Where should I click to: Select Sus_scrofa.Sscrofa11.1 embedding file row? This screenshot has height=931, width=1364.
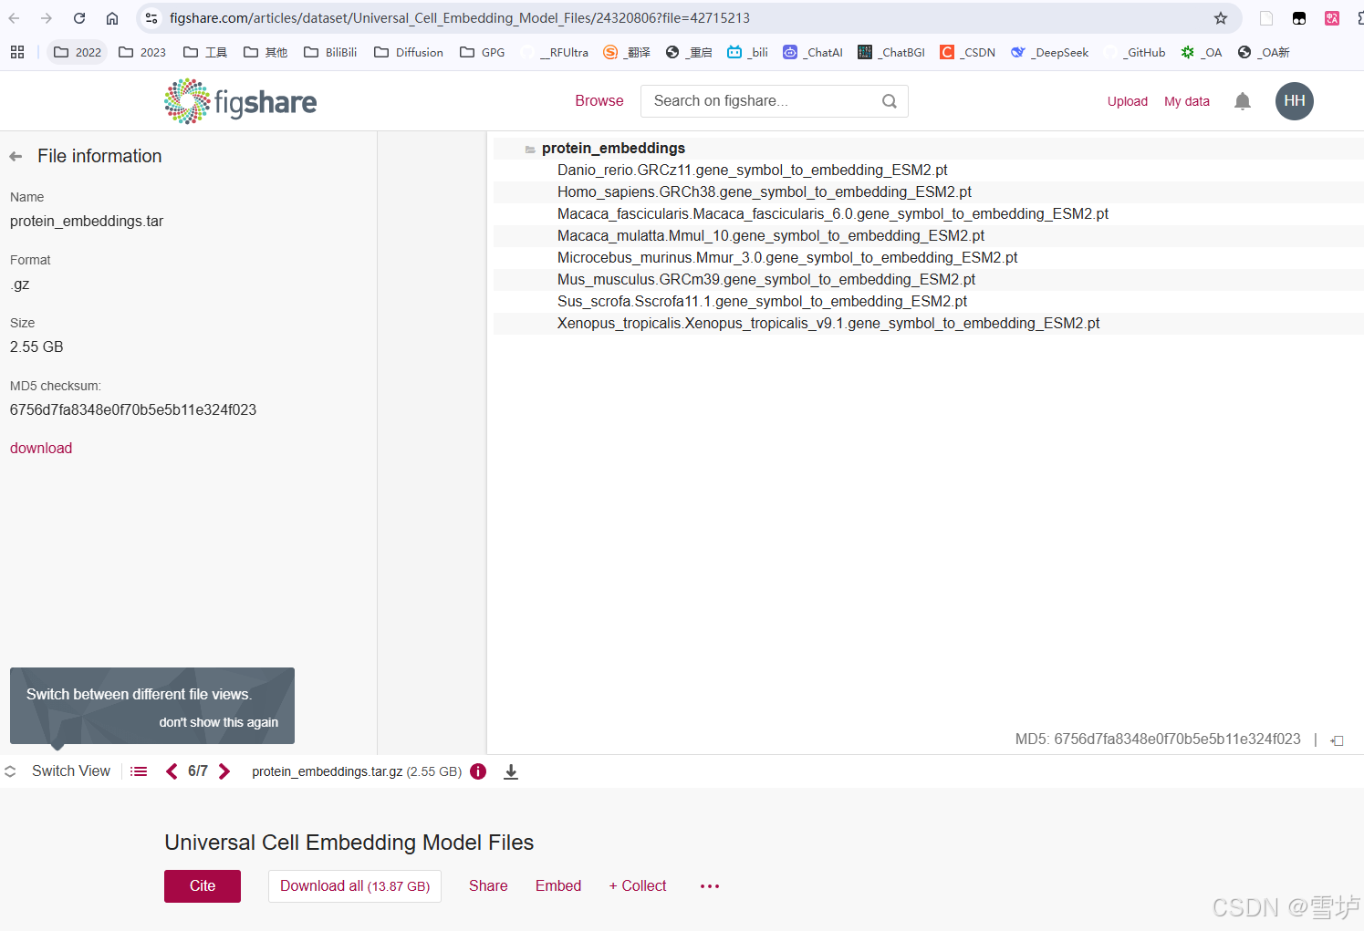[929, 302]
